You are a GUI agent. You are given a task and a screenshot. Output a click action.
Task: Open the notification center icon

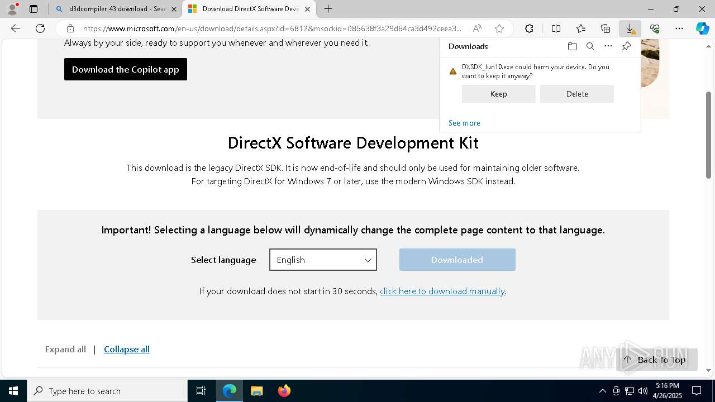[697, 391]
